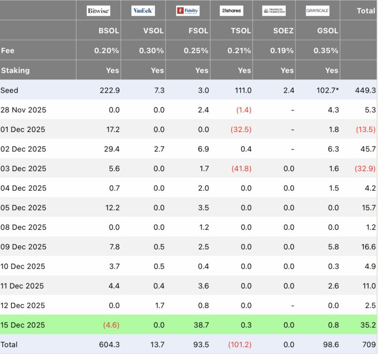Click the red (41.8) TSOL outflow value

[241, 169]
